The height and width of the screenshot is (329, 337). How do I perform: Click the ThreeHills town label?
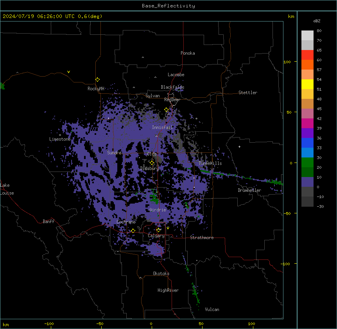(210, 163)
